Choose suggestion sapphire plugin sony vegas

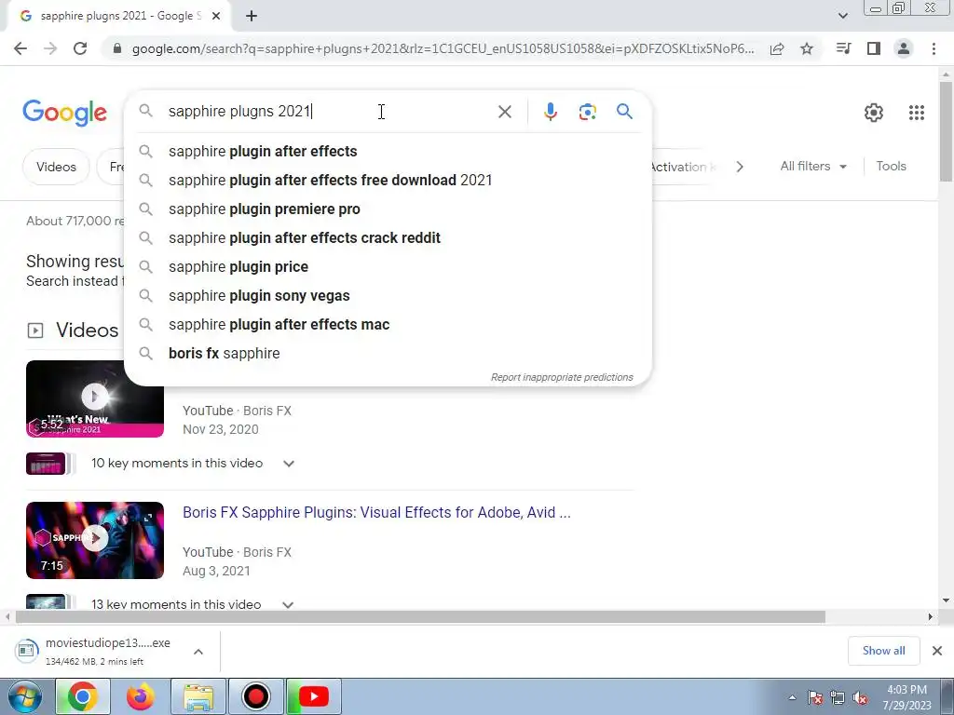tap(388, 295)
